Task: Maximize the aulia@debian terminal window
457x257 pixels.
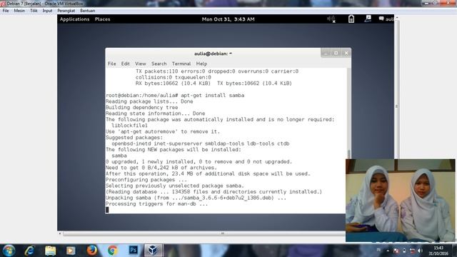Action: coord(336,54)
